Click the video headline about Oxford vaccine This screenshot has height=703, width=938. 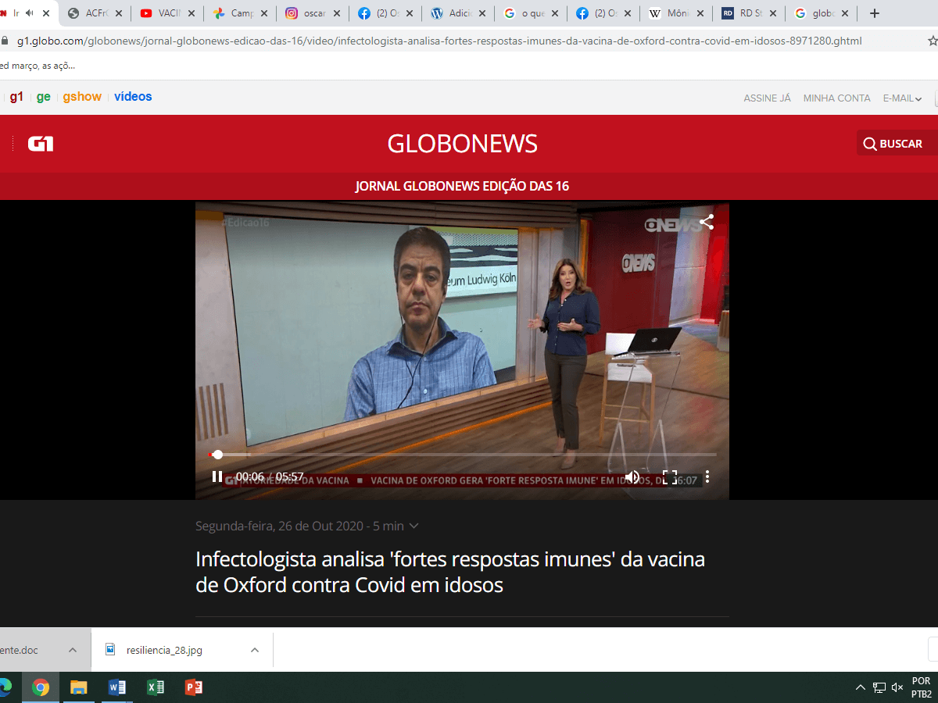pos(450,572)
